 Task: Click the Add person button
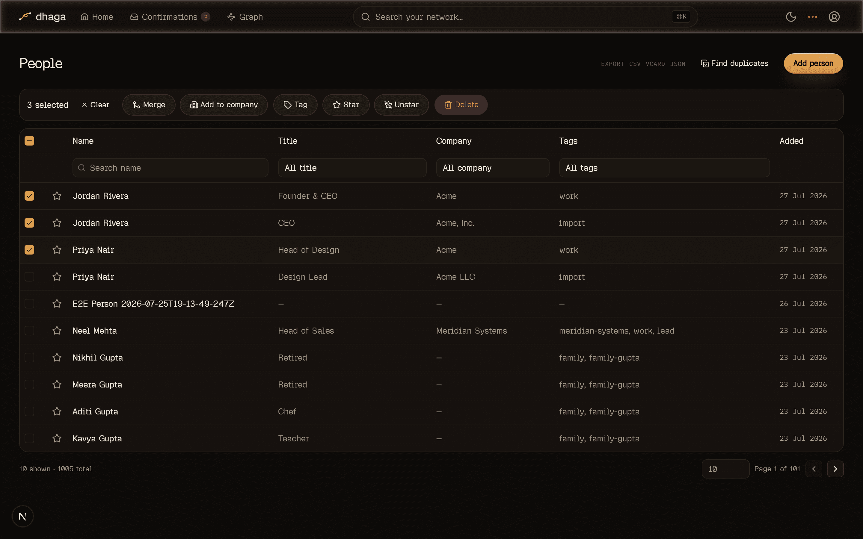pos(813,63)
